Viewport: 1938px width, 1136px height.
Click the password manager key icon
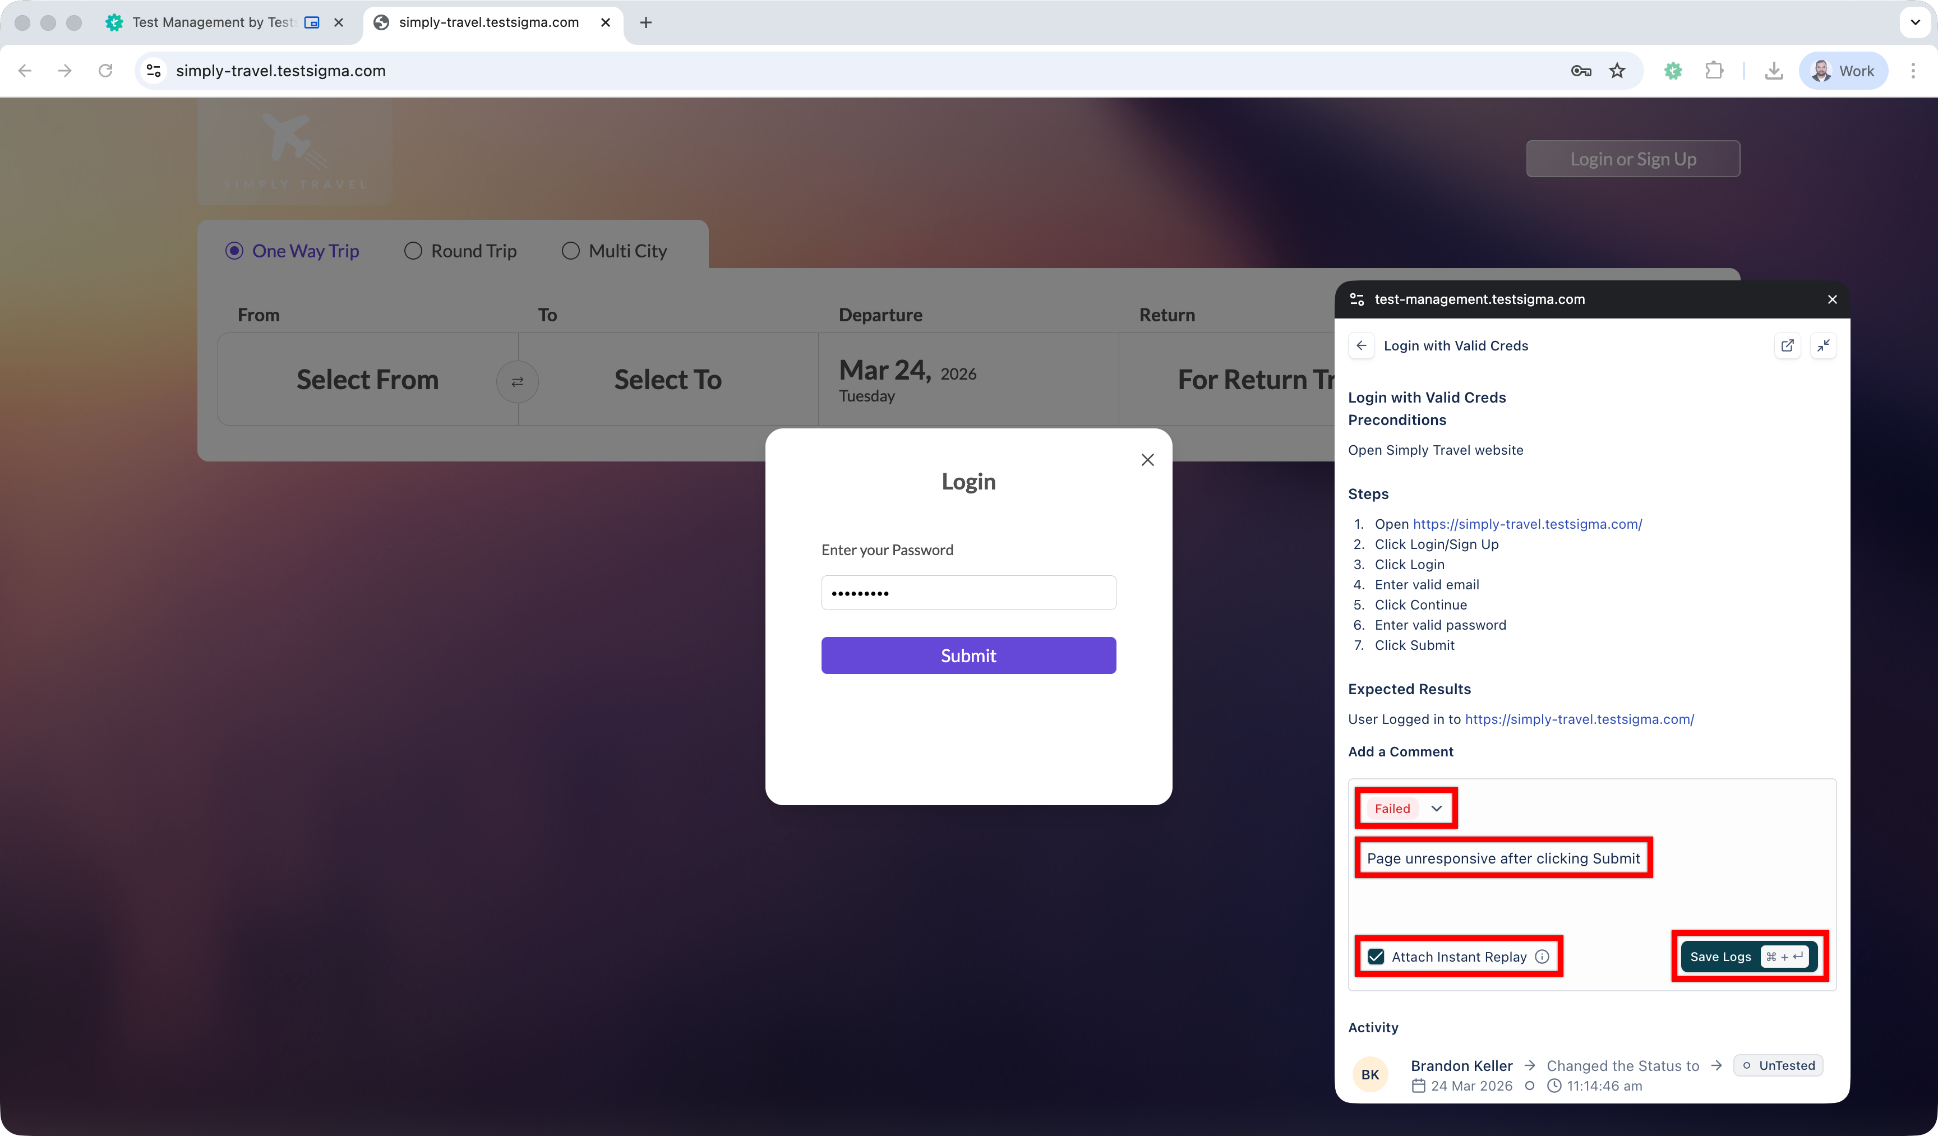tap(1580, 71)
